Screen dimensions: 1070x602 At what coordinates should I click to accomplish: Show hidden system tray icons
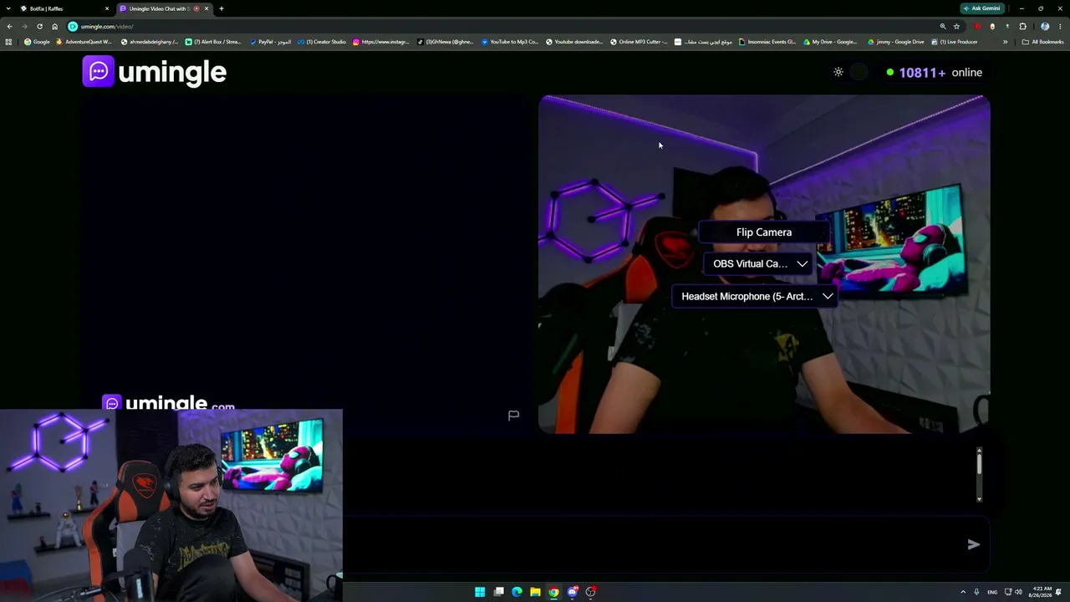(x=962, y=592)
